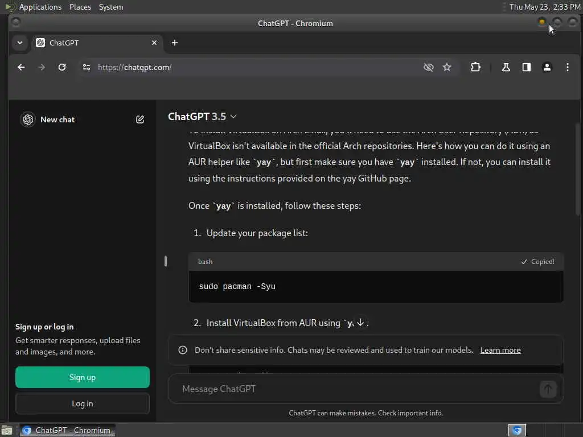Bookmark this page with the star icon
The image size is (583, 437).
pos(447,67)
